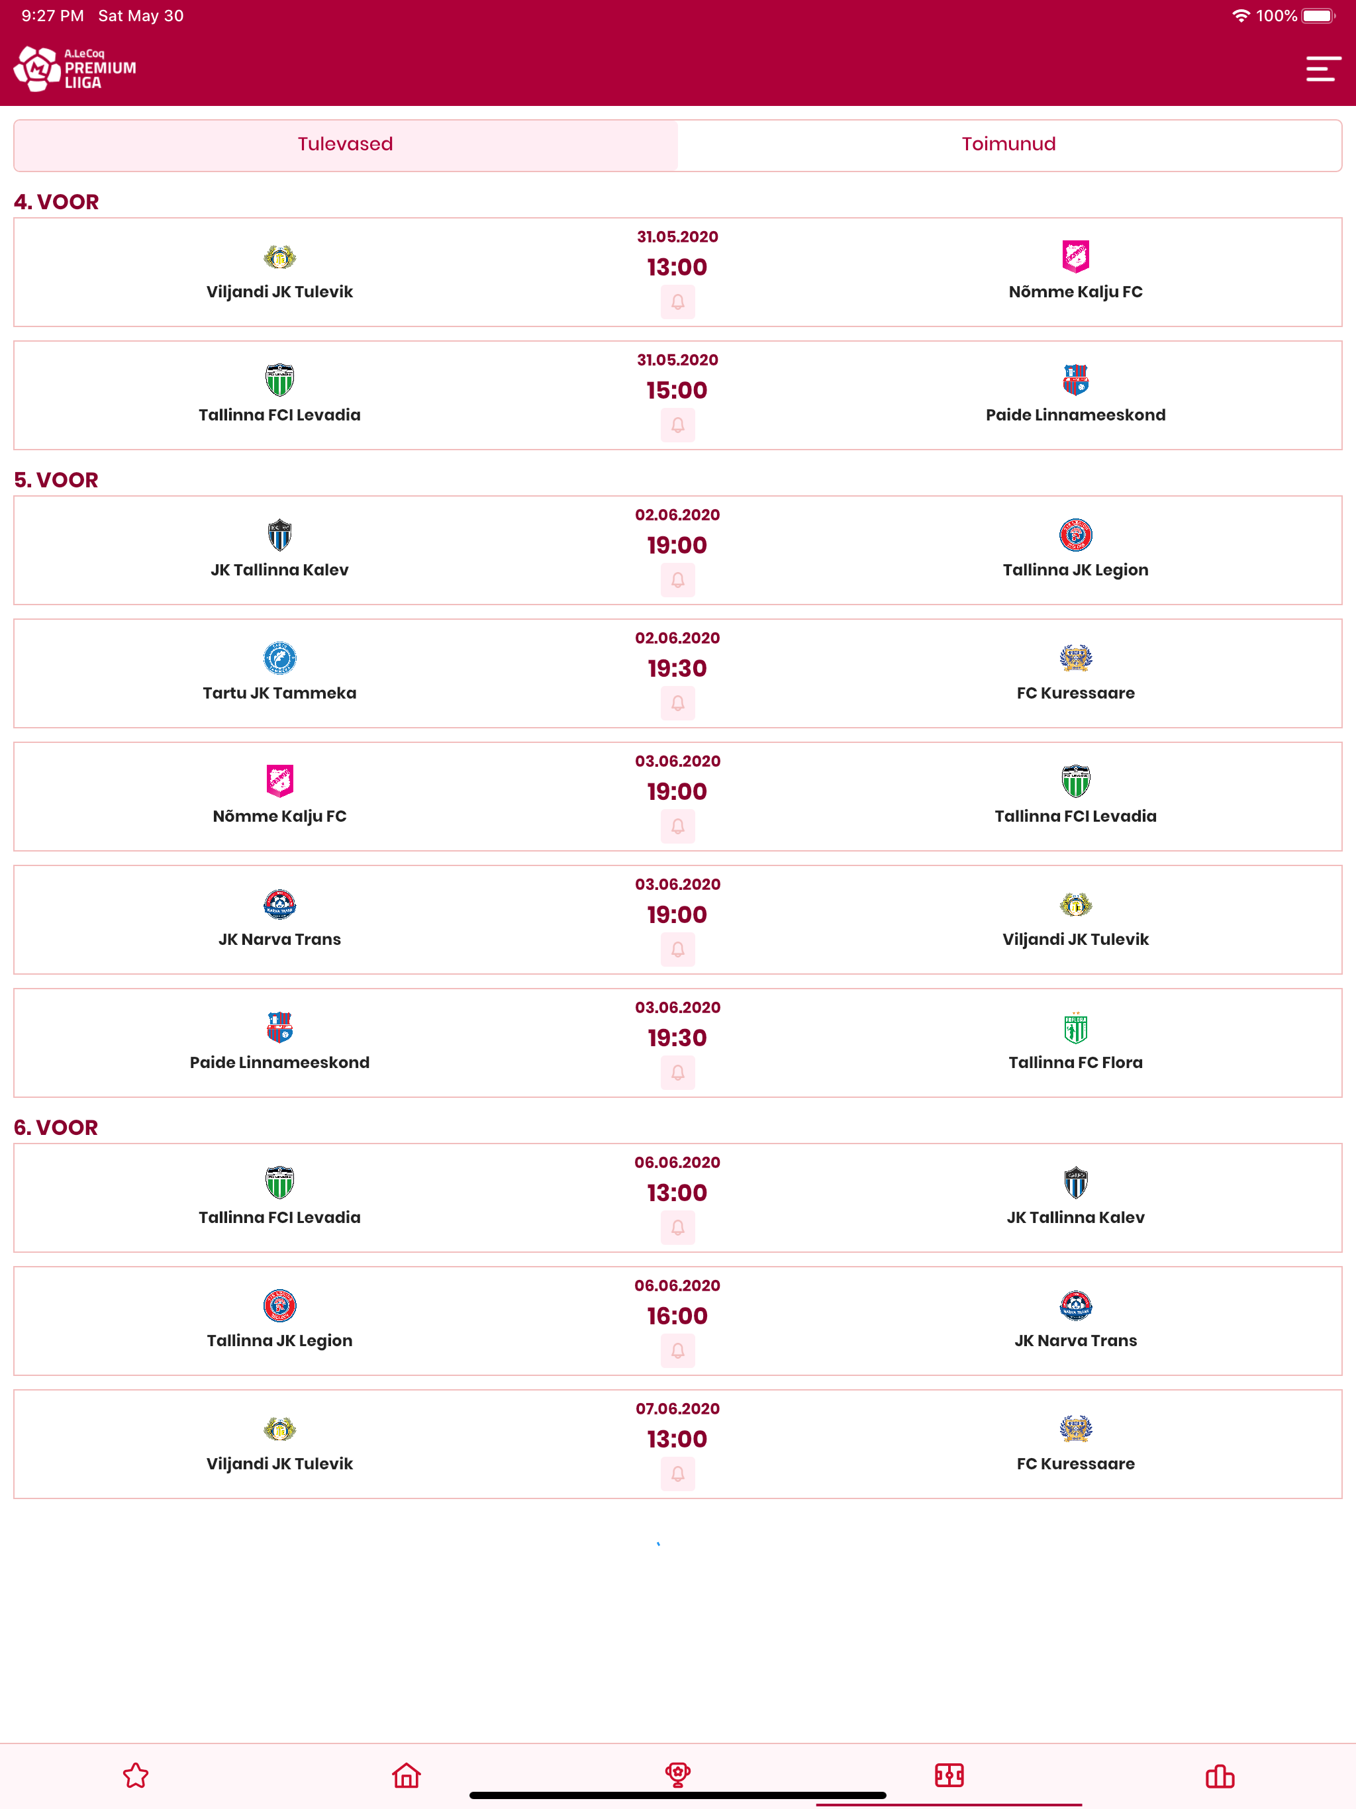Open the trophy standings icon
The image size is (1356, 1809).
coord(678,1775)
